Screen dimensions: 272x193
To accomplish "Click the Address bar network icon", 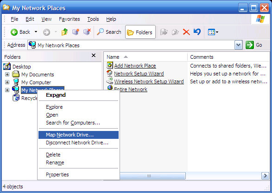I will click(32, 45).
